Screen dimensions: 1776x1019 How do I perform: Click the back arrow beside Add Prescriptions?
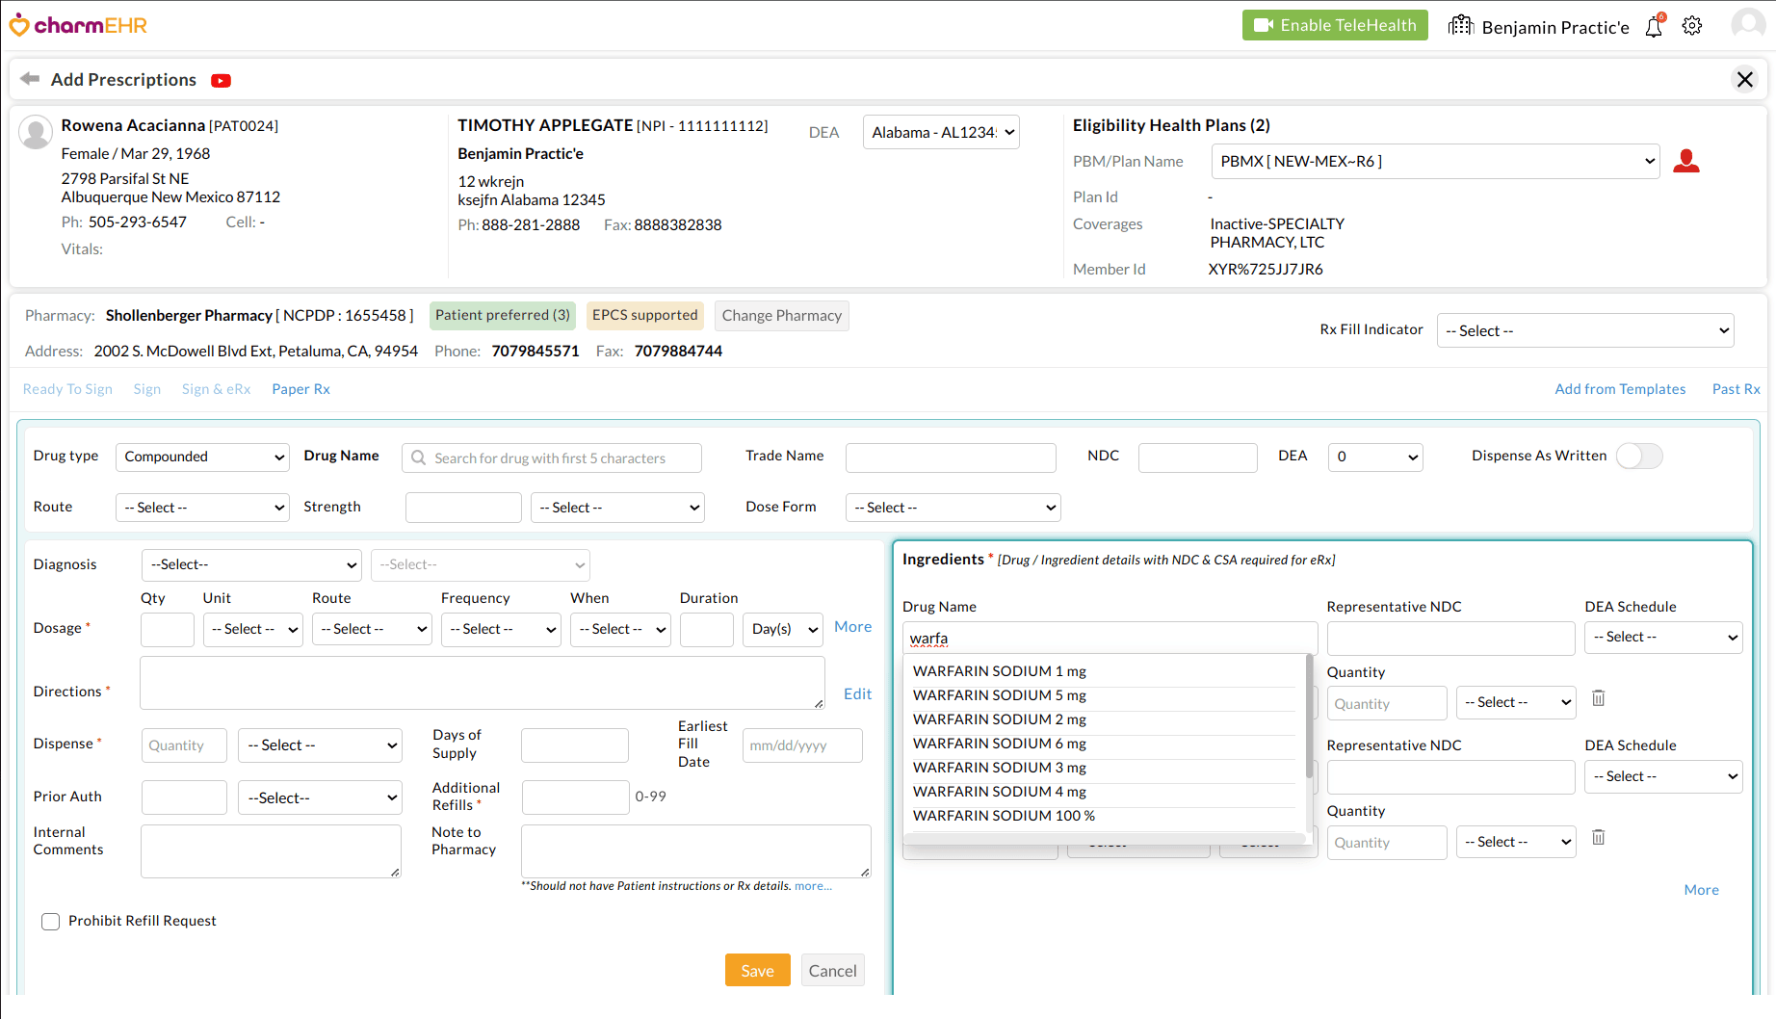[30, 79]
